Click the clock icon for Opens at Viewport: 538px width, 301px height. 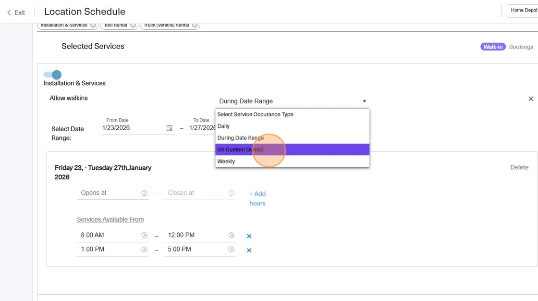pos(144,193)
